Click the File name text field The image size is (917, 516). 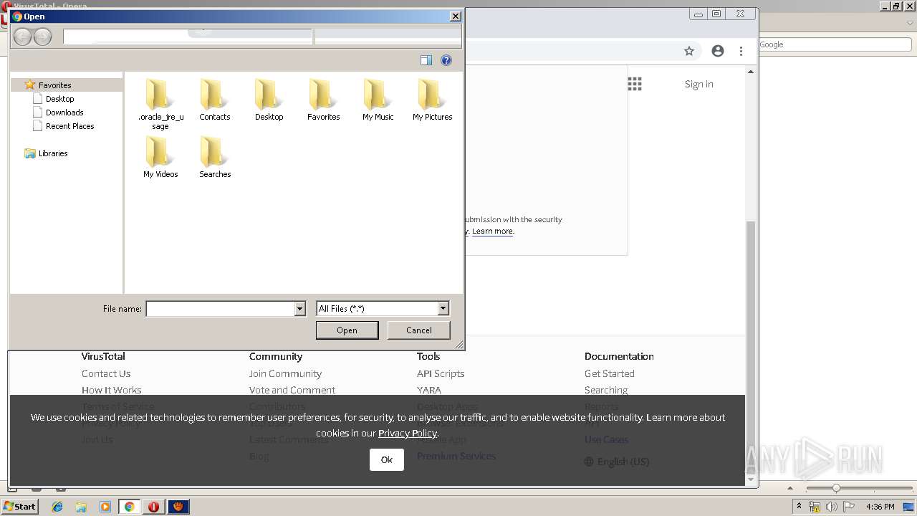click(x=220, y=309)
